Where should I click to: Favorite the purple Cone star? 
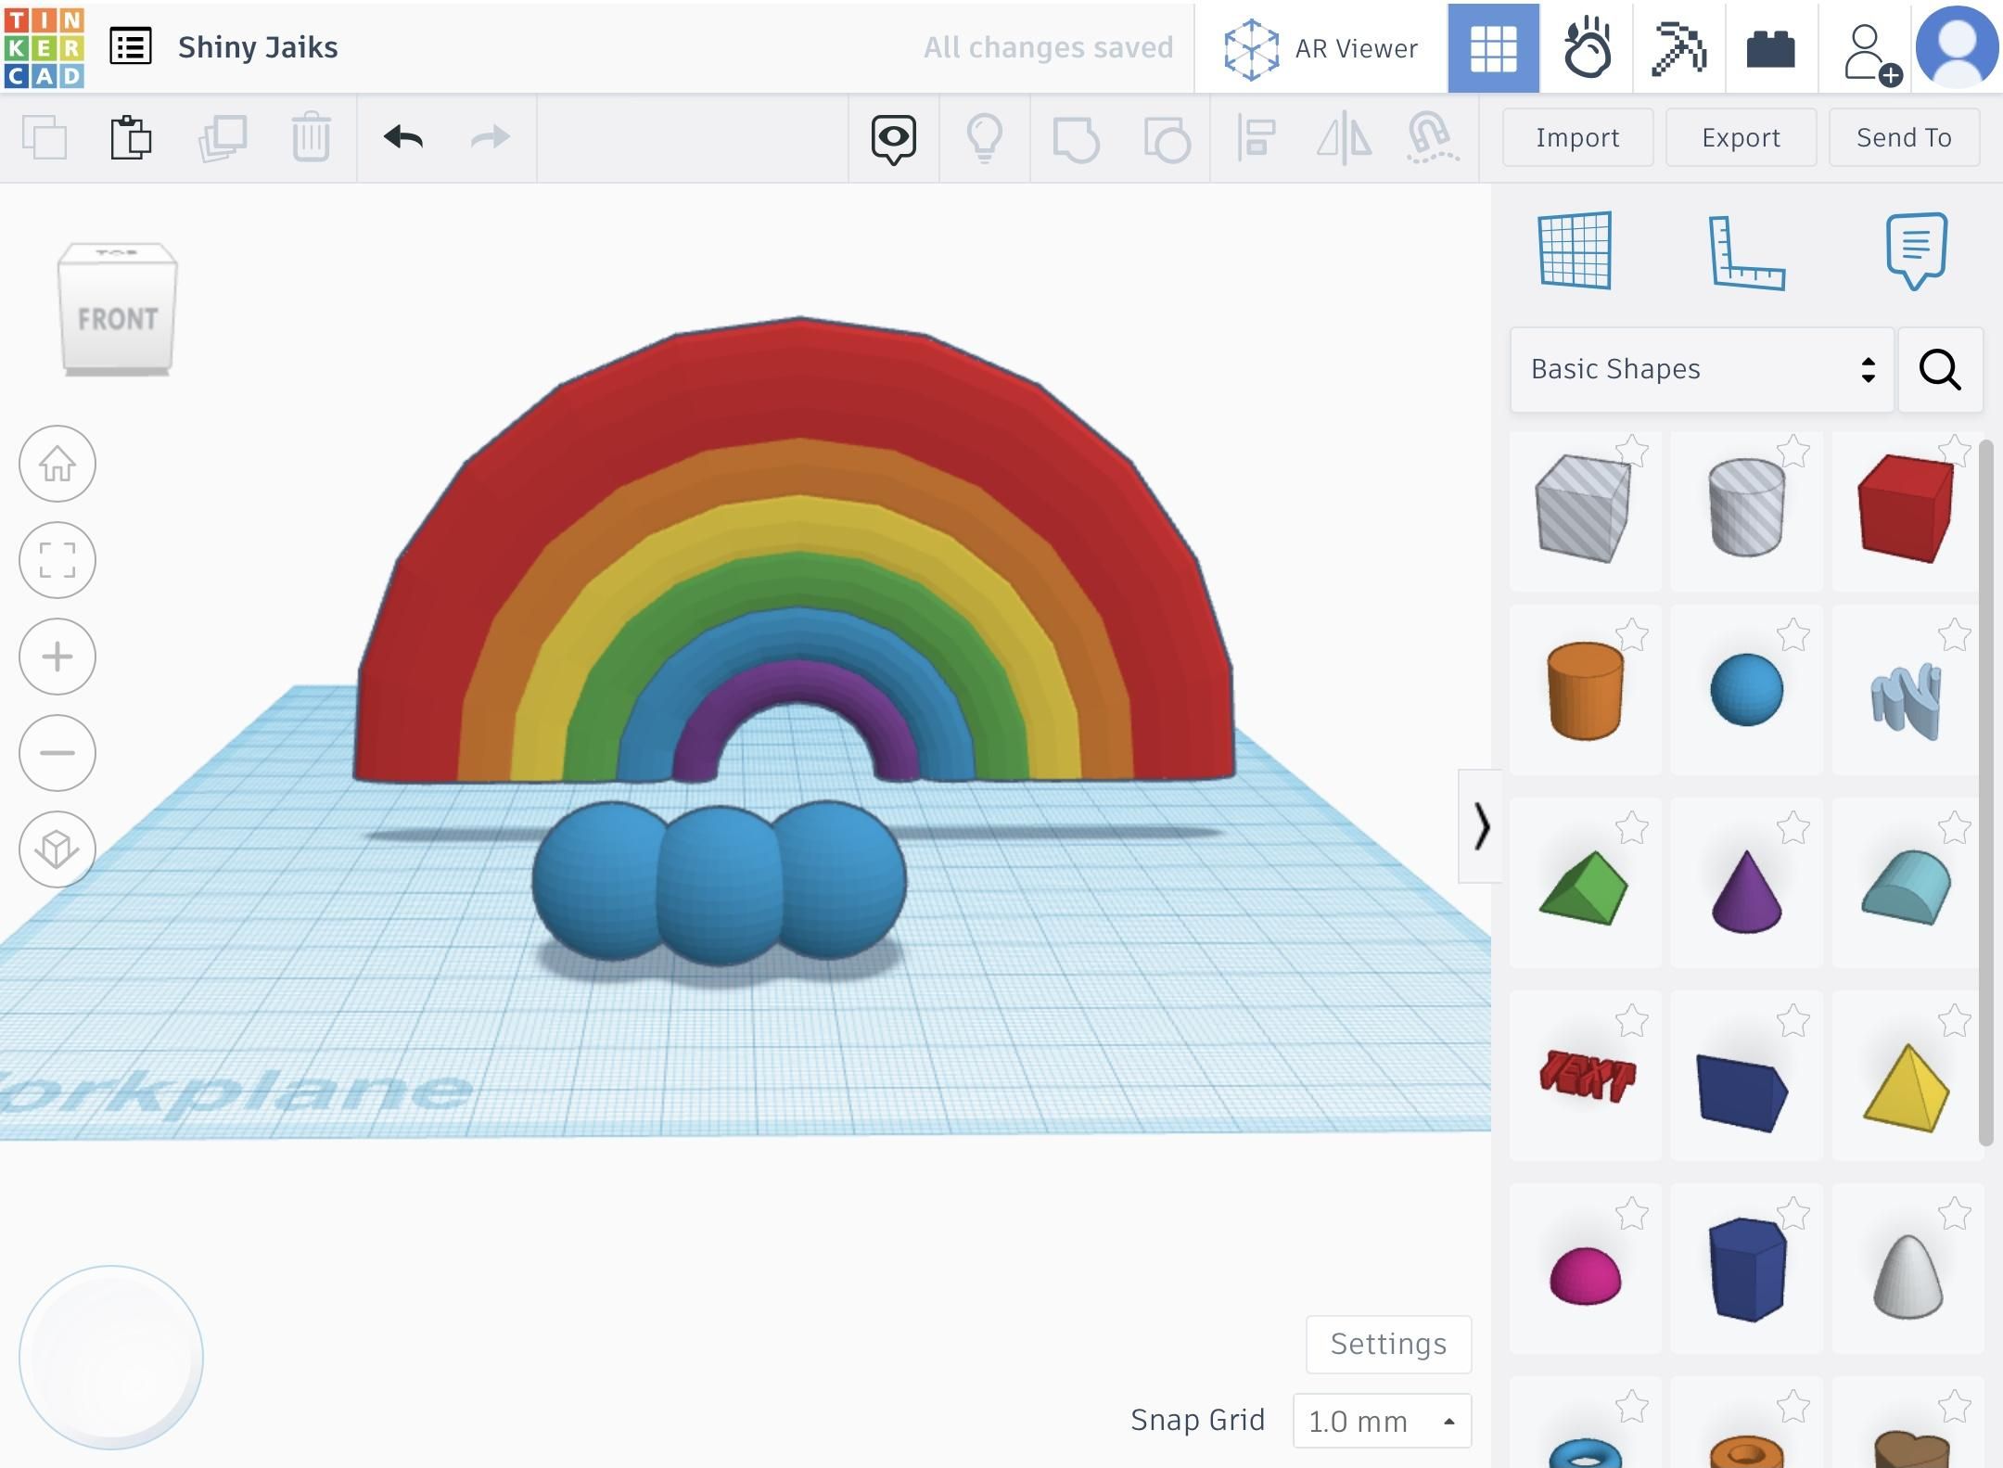[1793, 828]
